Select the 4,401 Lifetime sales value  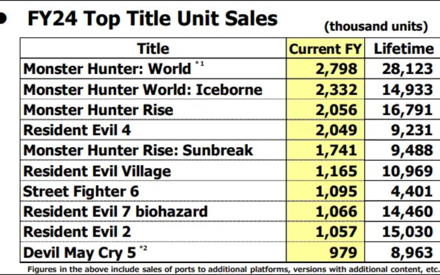pos(411,191)
